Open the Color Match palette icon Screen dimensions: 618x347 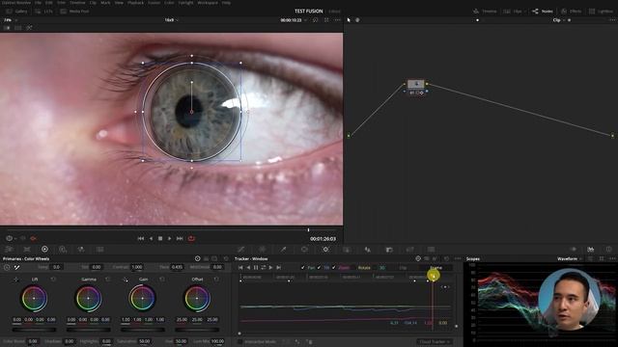tap(27, 250)
